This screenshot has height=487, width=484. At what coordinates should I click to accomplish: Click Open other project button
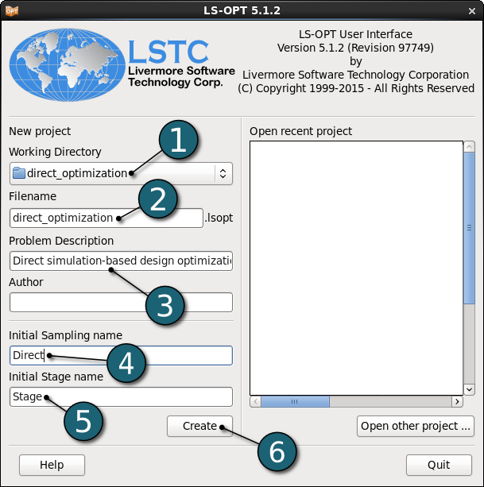click(x=416, y=426)
